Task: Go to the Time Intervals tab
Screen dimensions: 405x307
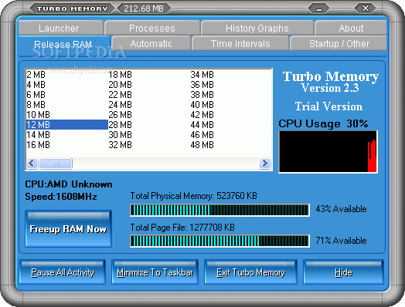Action: coord(240,43)
